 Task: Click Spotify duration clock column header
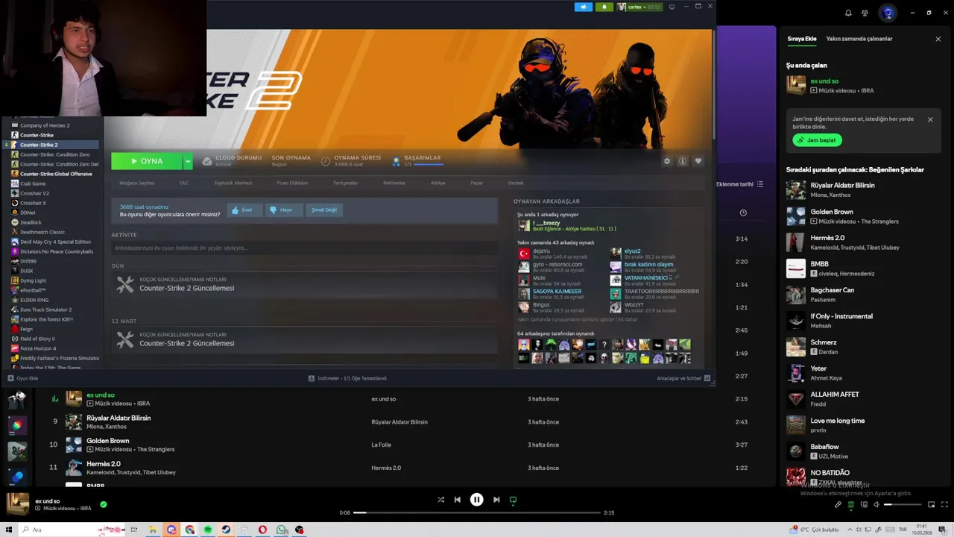pos(743,213)
